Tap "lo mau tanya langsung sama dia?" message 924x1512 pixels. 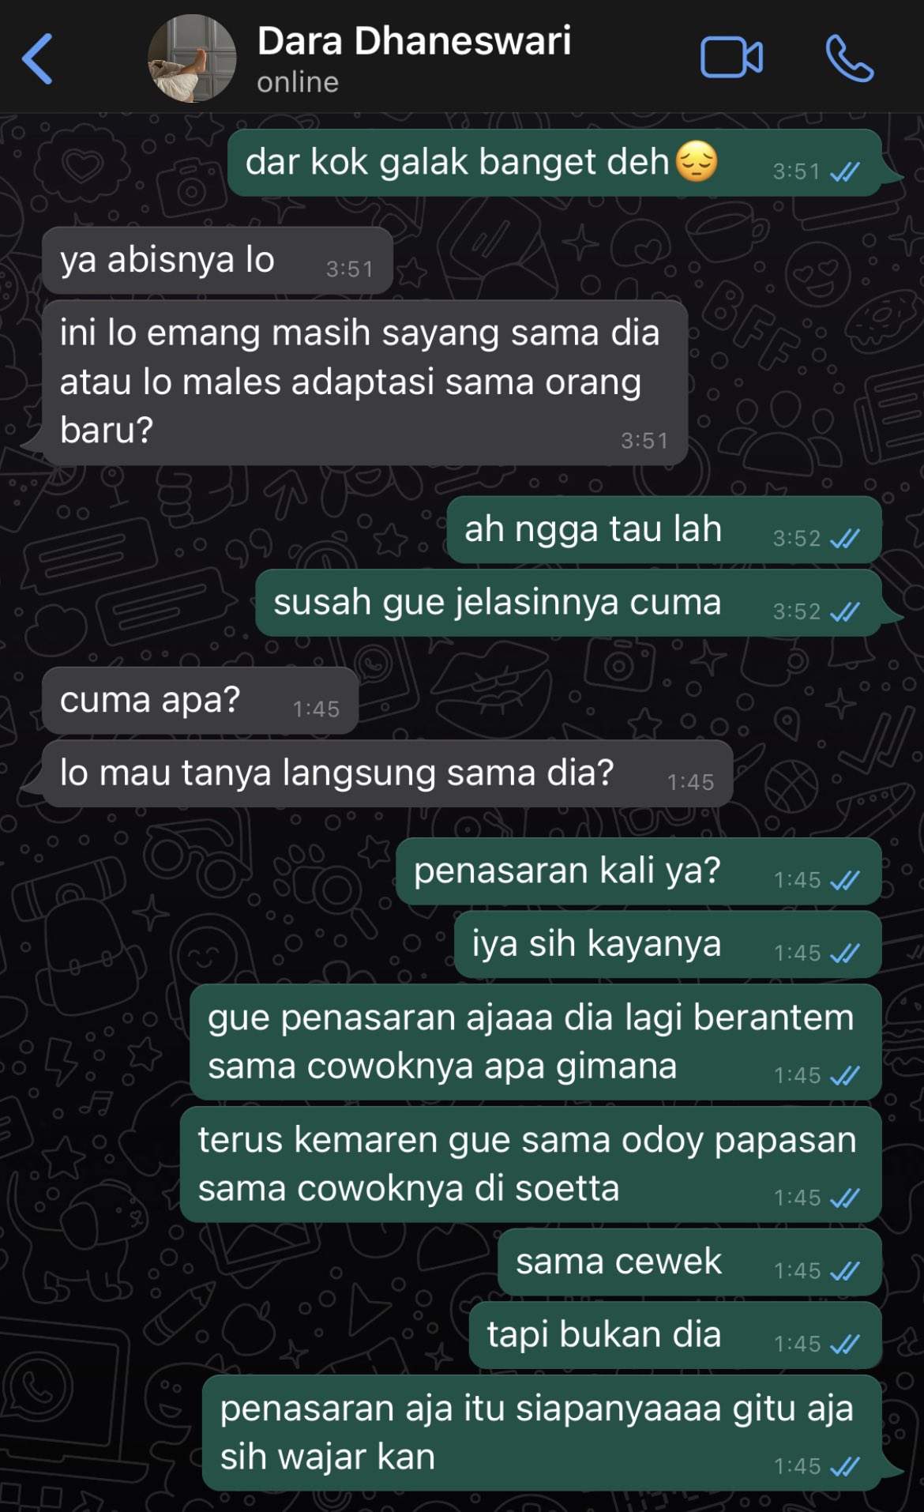coord(387,773)
